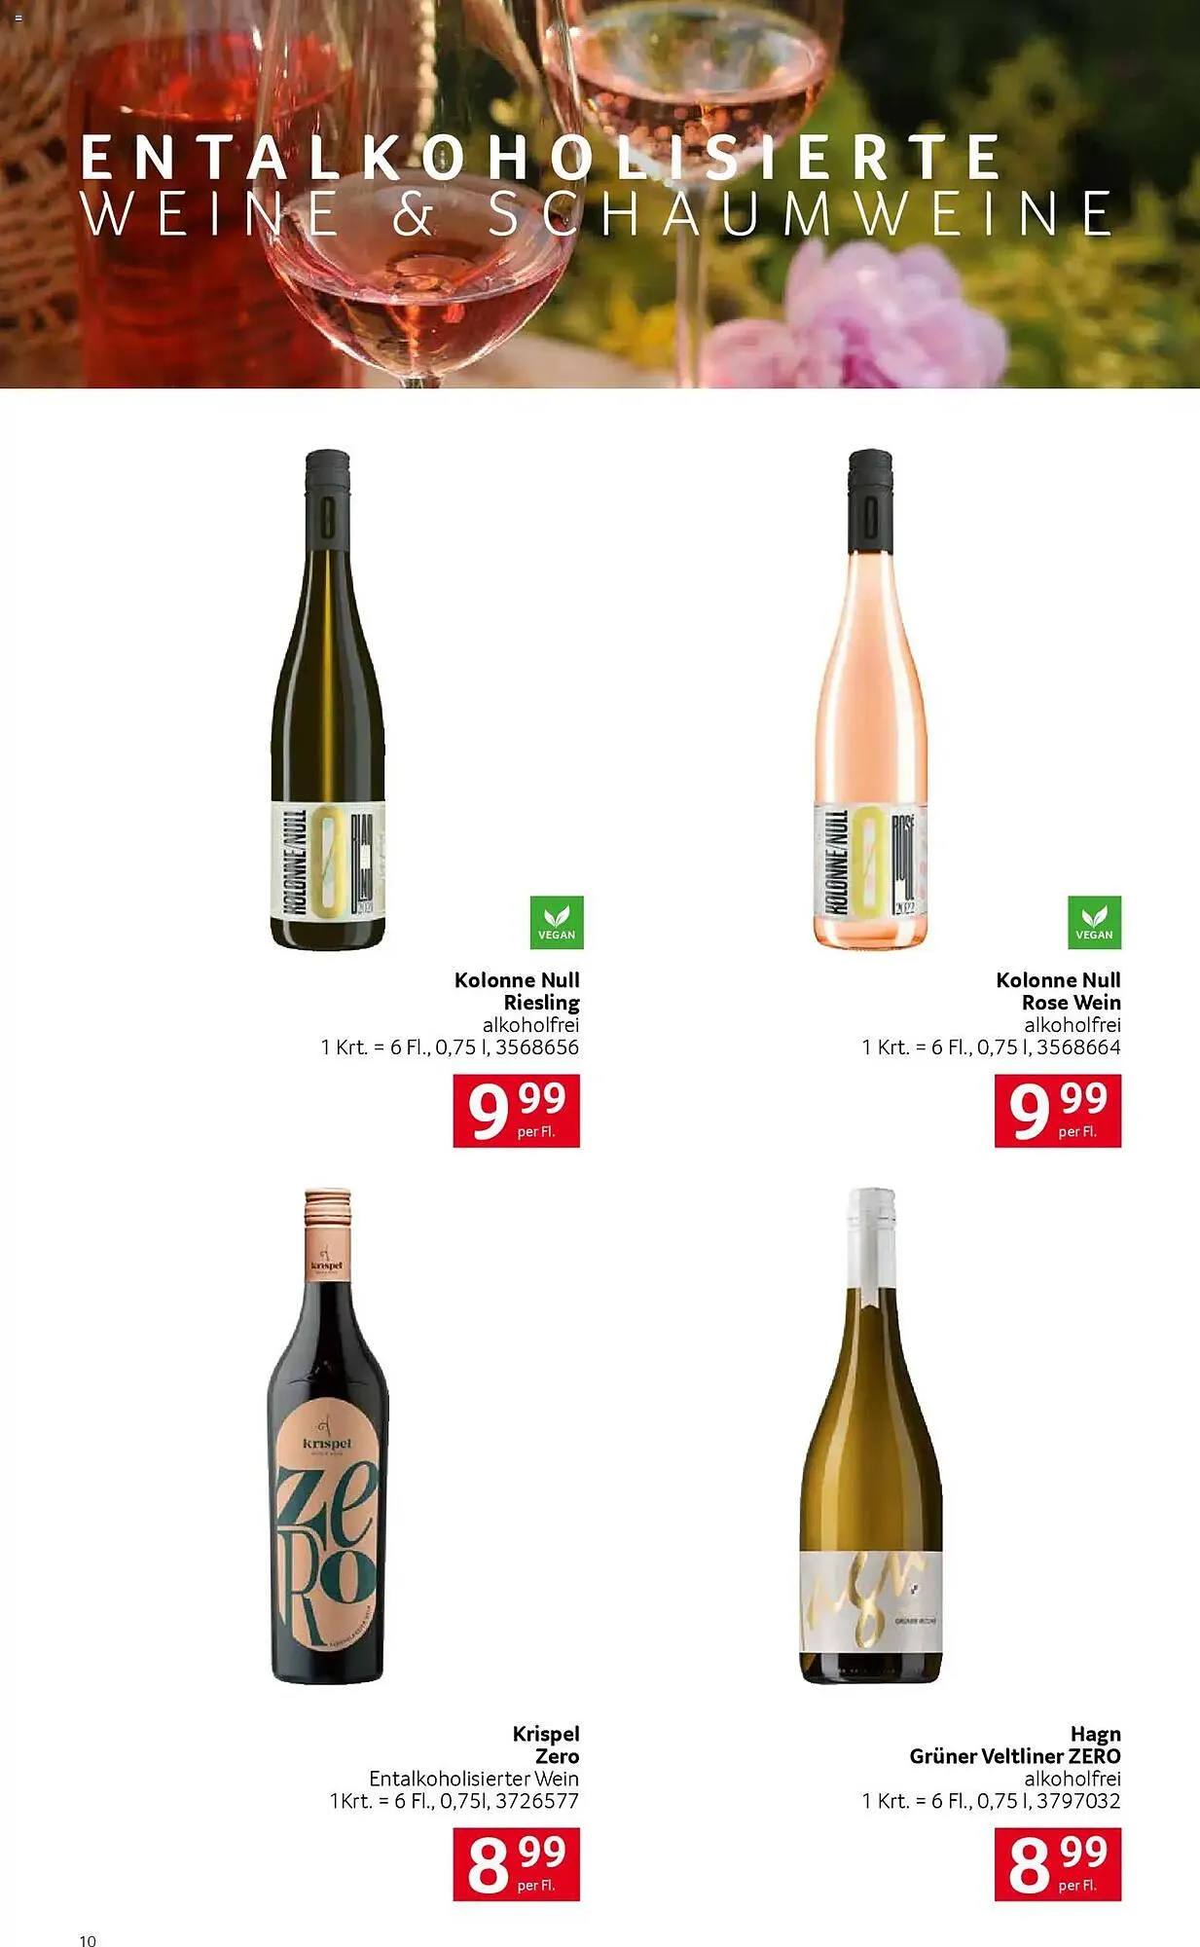
Task: Click the 9.99 price tag for Rose Wein
Action: point(1058,1111)
